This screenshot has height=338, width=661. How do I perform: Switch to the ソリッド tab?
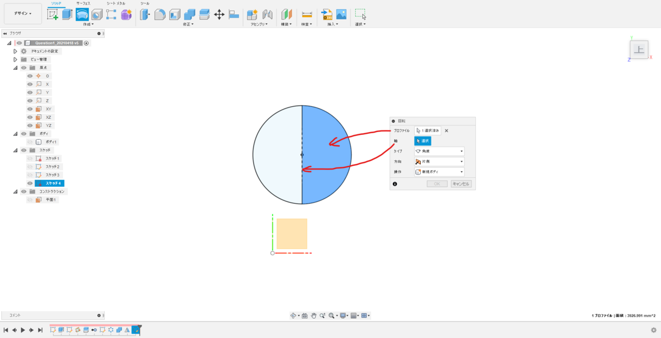[x=56, y=3]
